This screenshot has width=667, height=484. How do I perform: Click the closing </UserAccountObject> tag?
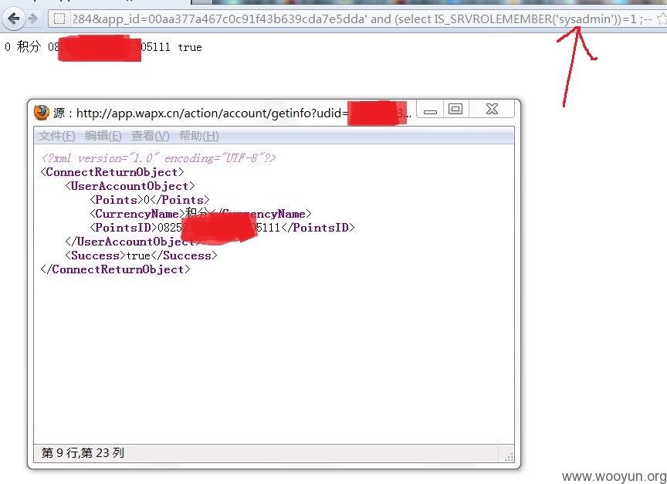click(133, 242)
